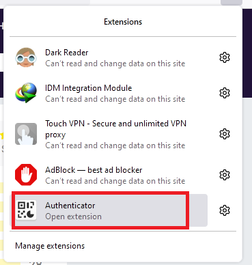Click the Authenticator QR code icon

pos(26,210)
